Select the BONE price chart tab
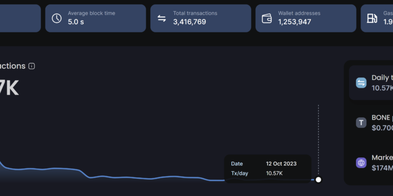This screenshot has height=196, width=393. [x=371, y=123]
